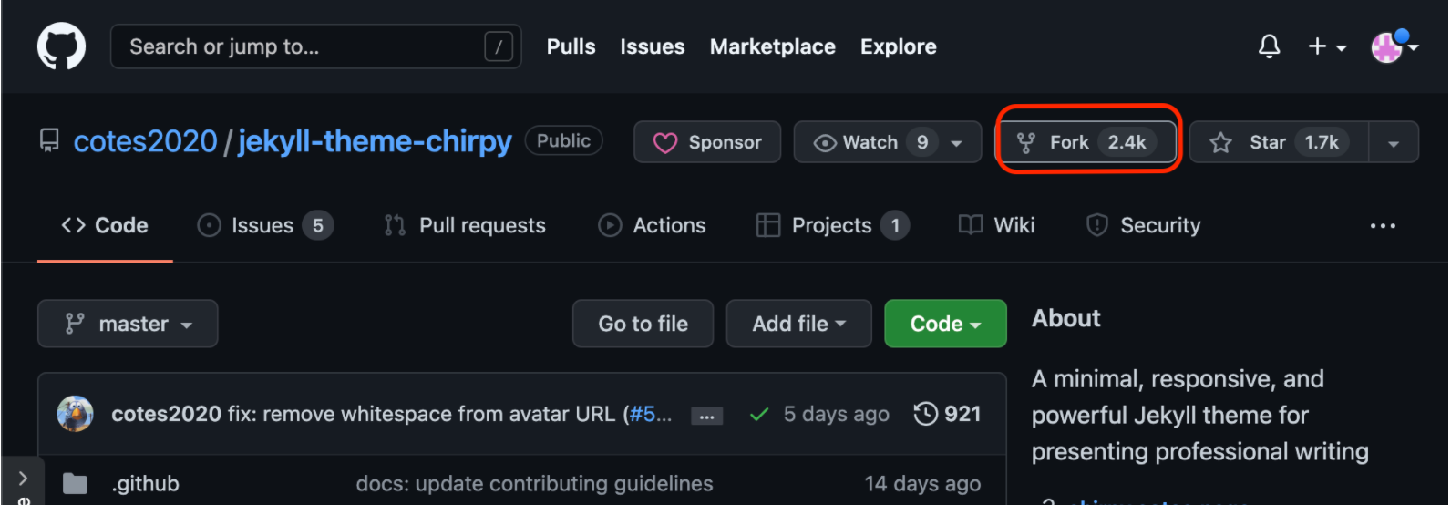The height and width of the screenshot is (505, 1451).
Task: Click the 5 days ago commit timestamp
Action: point(836,414)
